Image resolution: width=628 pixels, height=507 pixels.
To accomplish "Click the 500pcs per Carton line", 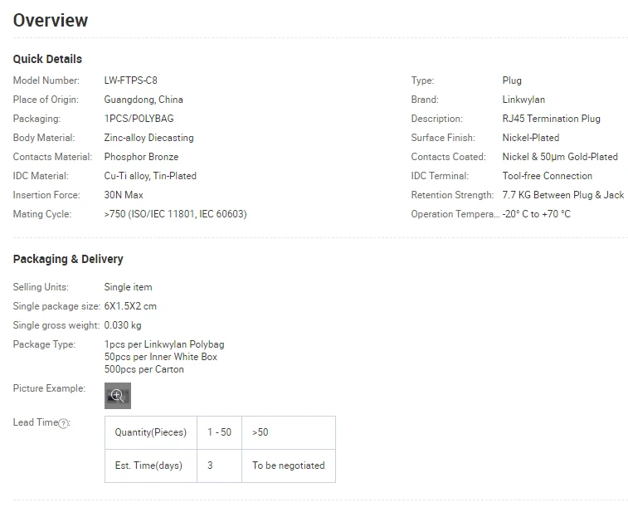I will click(144, 369).
